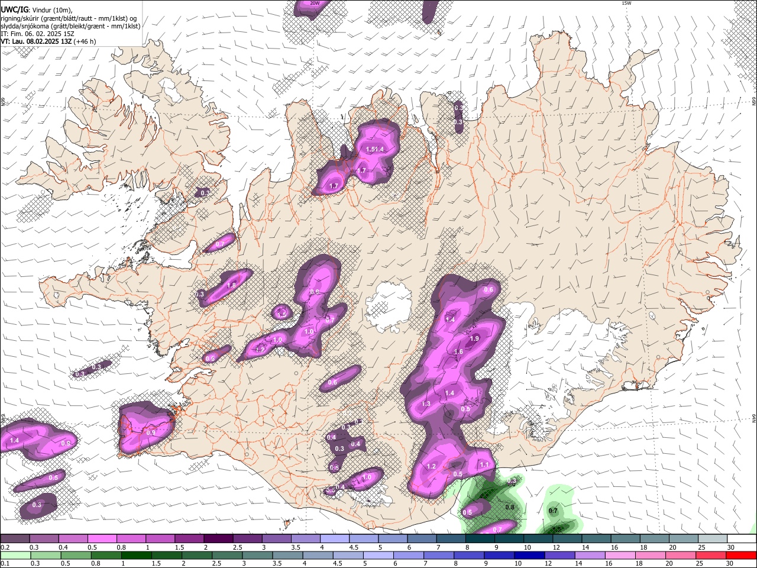Select the bright red final swatch, lower legend row
Screen dimensions: 757x568
point(742,556)
